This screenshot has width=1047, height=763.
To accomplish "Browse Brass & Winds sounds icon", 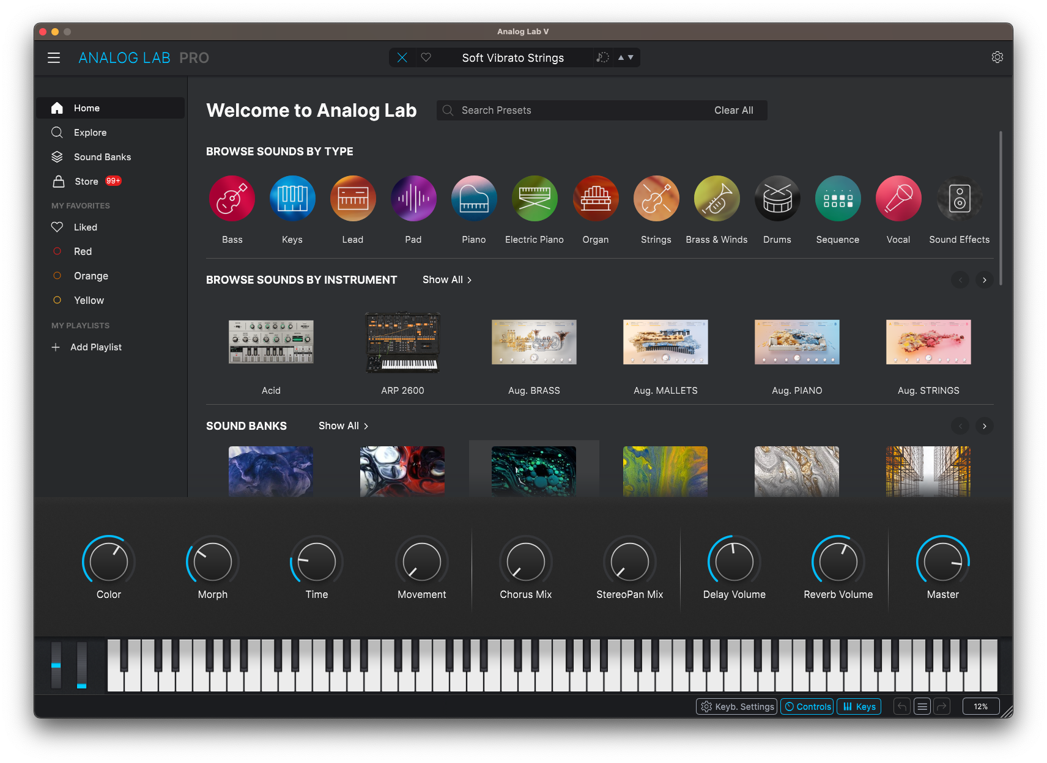I will coord(717,199).
